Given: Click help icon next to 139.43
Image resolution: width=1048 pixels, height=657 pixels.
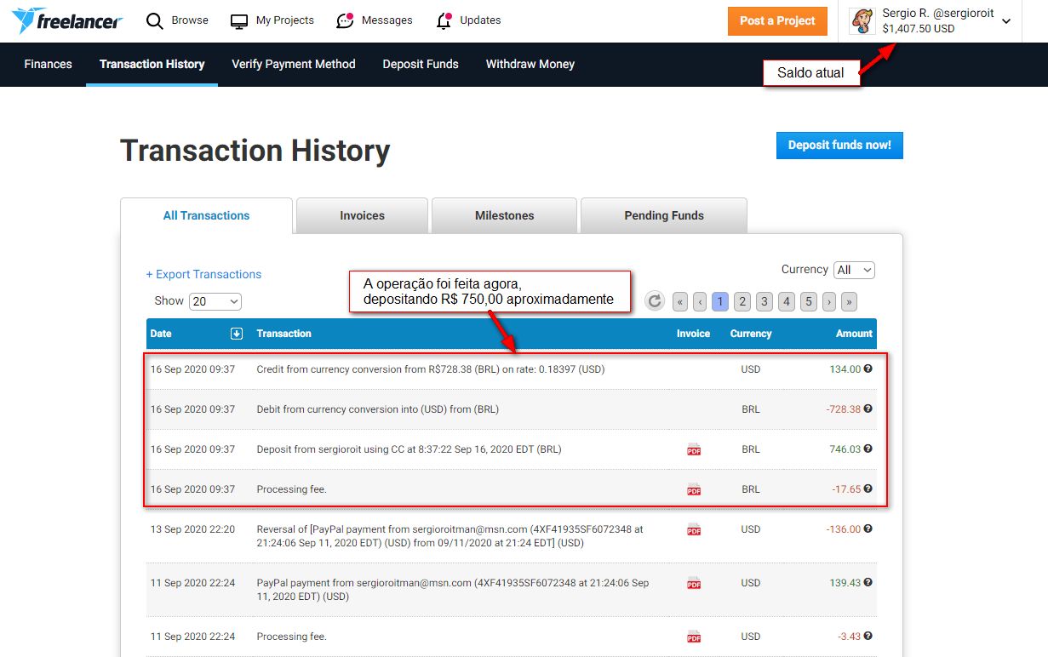Looking at the screenshot, I should pyautogui.click(x=868, y=583).
